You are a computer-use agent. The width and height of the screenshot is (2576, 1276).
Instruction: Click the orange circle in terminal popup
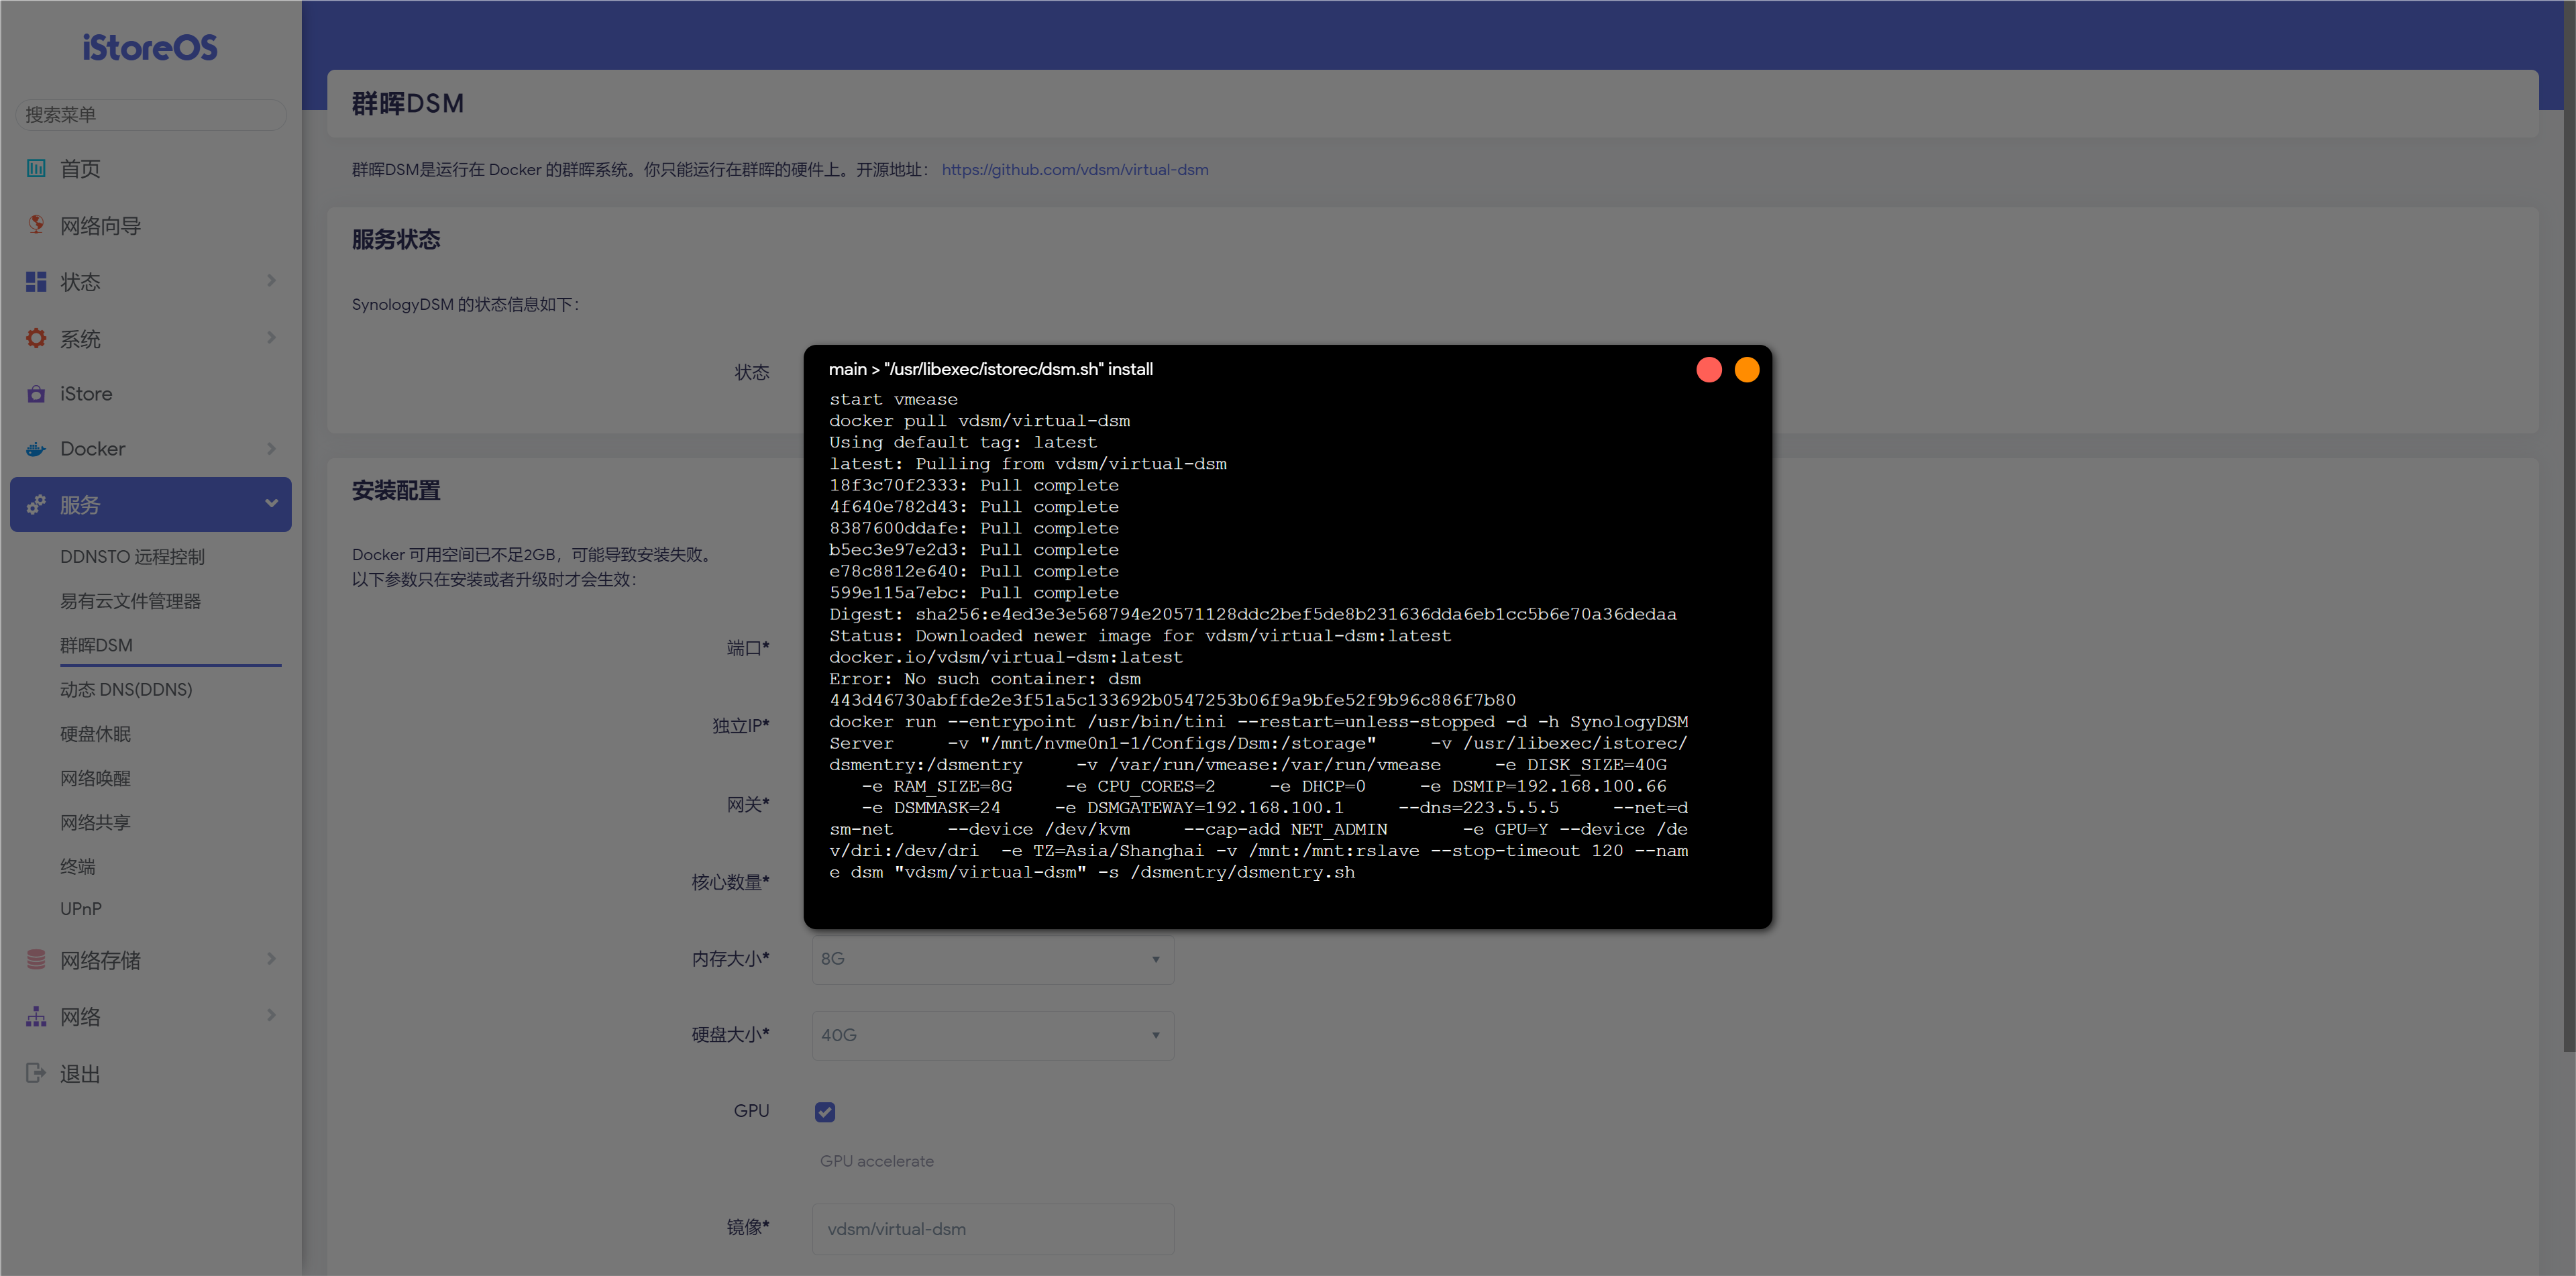pos(1746,369)
